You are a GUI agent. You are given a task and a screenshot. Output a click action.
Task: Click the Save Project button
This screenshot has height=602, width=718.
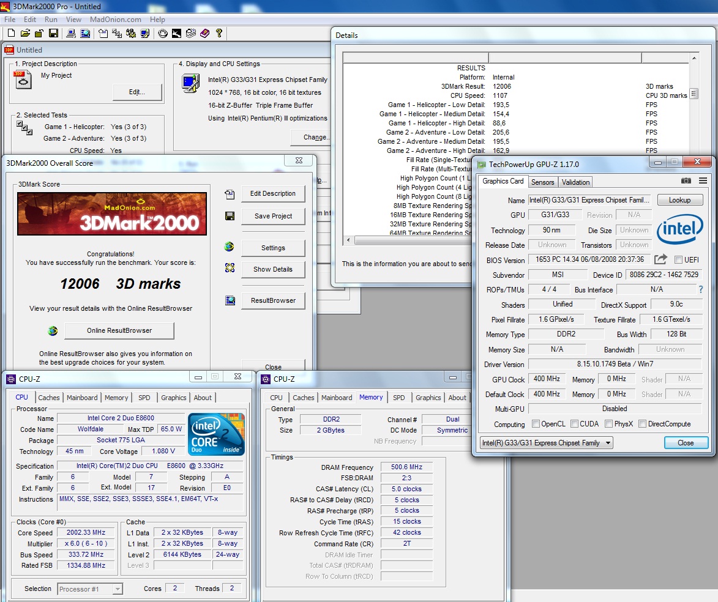tap(273, 216)
